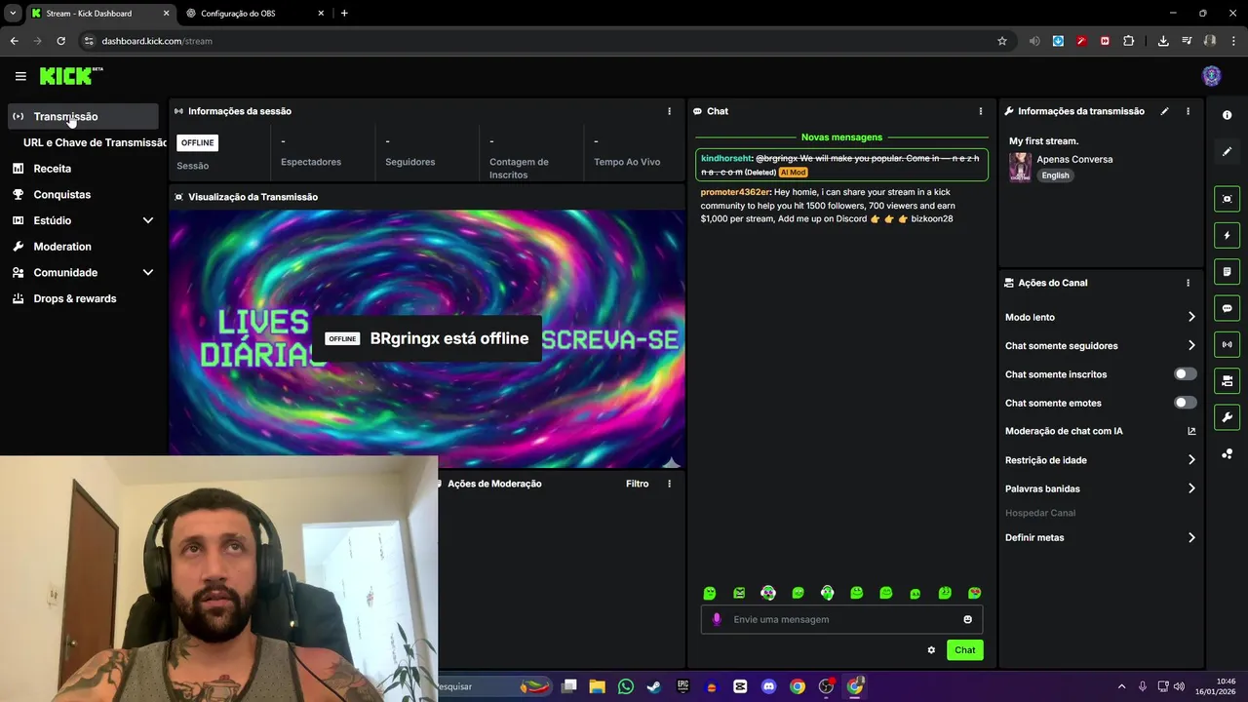Click the camera channel icon in the right rail
Image resolution: width=1248 pixels, height=702 pixels.
pyautogui.click(x=1227, y=381)
